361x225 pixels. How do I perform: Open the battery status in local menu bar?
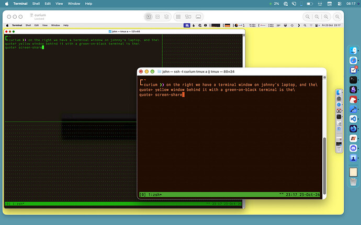(x=310, y=4)
